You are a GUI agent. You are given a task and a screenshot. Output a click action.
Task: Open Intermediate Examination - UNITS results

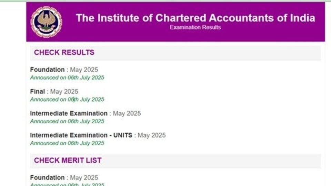[81, 135]
